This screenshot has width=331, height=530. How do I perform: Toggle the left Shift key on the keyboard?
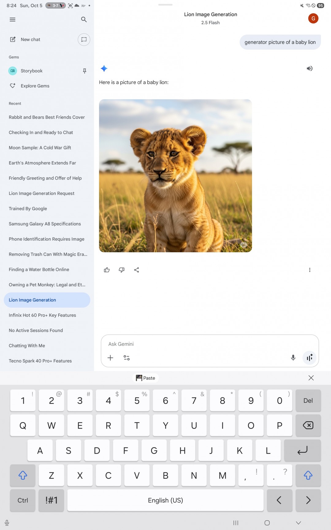23,475
